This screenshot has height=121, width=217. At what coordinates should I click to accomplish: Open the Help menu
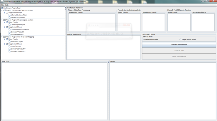(x=7, y=5)
